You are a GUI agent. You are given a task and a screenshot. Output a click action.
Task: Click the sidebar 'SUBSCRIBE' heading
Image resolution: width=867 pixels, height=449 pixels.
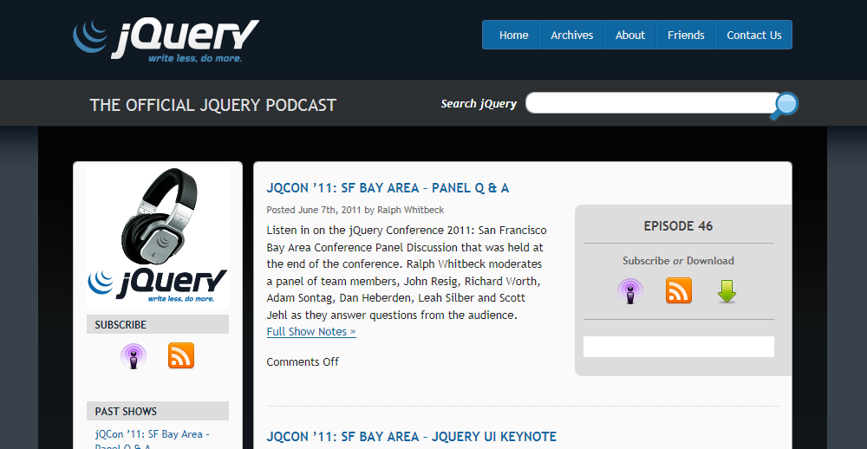click(x=158, y=324)
